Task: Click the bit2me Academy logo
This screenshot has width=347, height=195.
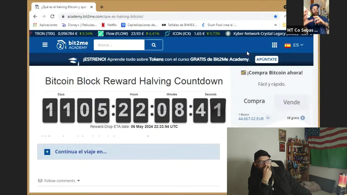Action: click(72, 45)
